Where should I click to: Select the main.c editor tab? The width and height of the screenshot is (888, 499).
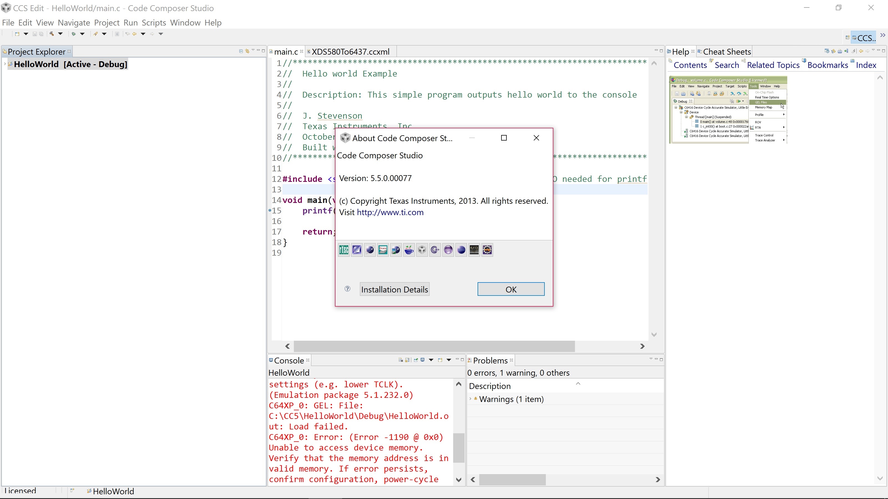coord(286,52)
